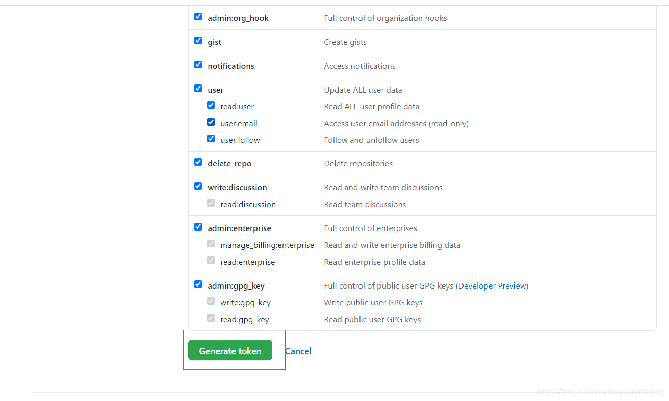Click the Generate token button

tap(230, 351)
